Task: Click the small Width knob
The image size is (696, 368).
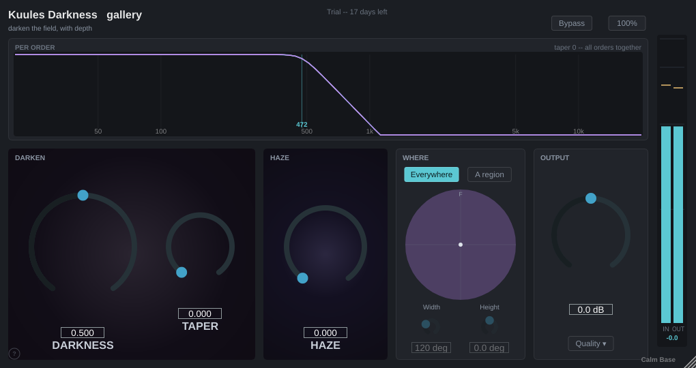Action: tap(431, 326)
